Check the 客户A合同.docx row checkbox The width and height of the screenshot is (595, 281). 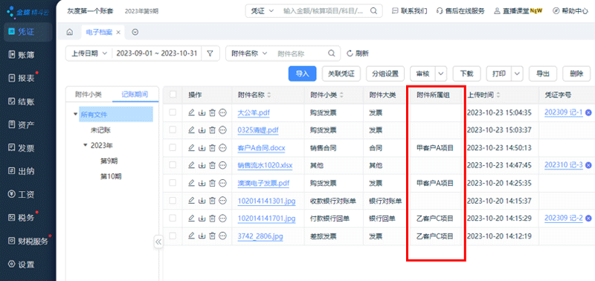pos(173,147)
